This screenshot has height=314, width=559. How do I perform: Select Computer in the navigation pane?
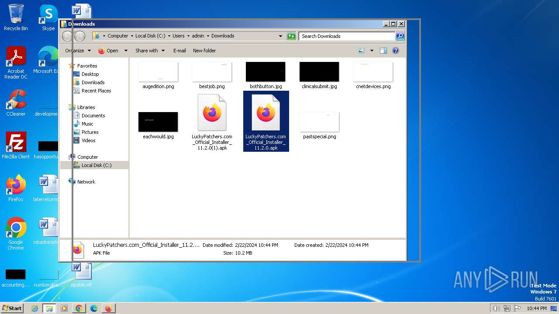pyautogui.click(x=87, y=157)
